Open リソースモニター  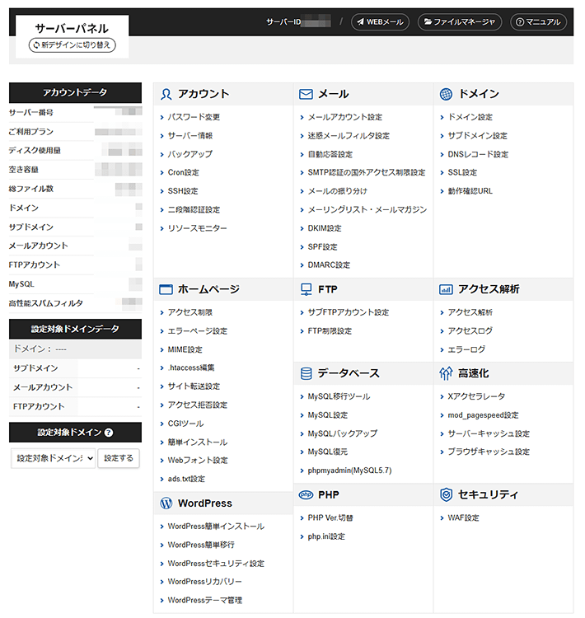click(197, 228)
